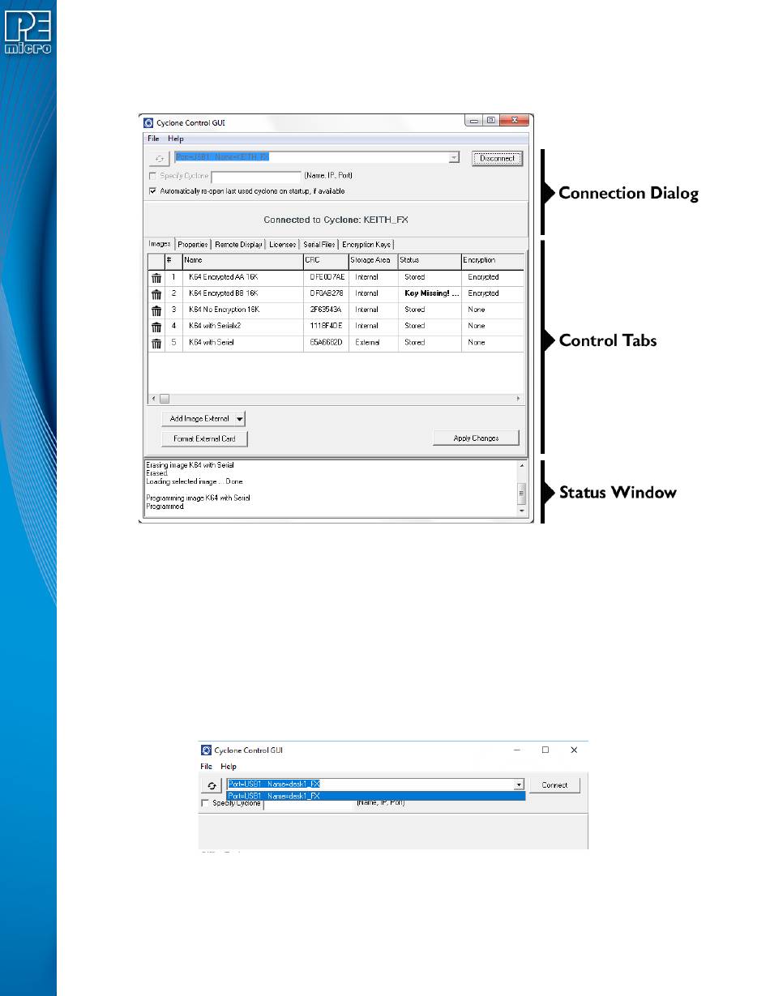Click grayed refresh icon in upper connection dialog
This screenshot has width=770, height=996.
(x=159, y=159)
